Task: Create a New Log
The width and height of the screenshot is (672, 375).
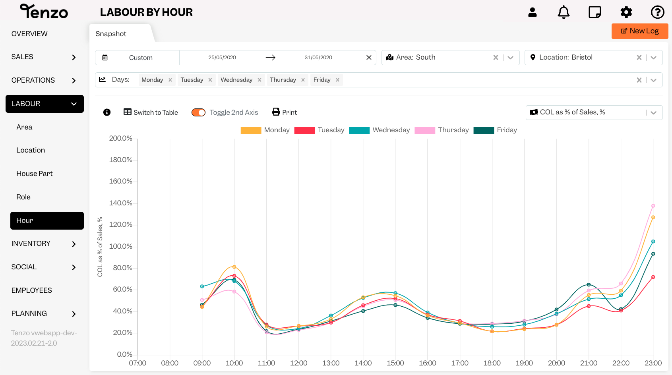Action: pyautogui.click(x=640, y=31)
